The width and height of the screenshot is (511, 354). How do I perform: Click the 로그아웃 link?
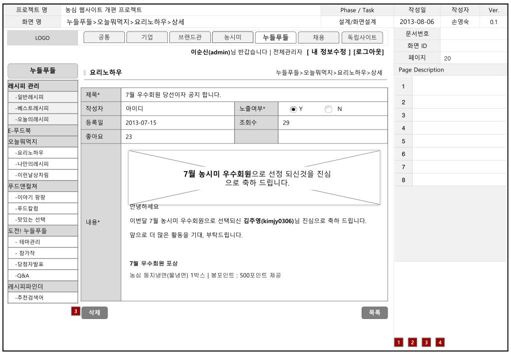tap(369, 52)
